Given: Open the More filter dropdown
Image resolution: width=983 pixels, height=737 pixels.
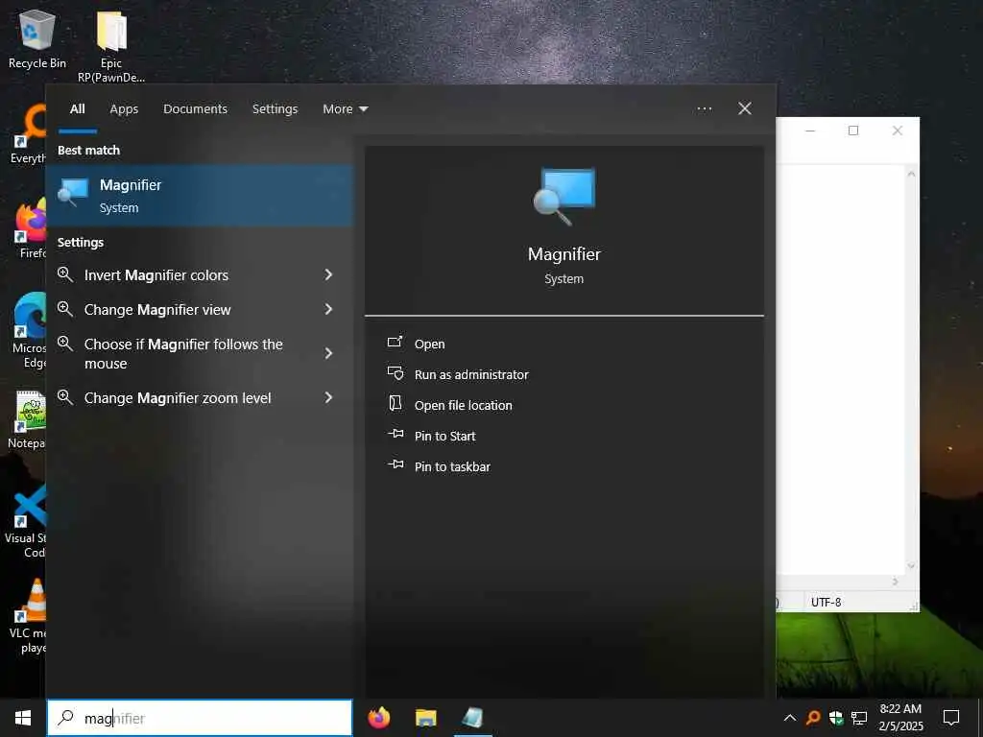Looking at the screenshot, I should pyautogui.click(x=345, y=109).
